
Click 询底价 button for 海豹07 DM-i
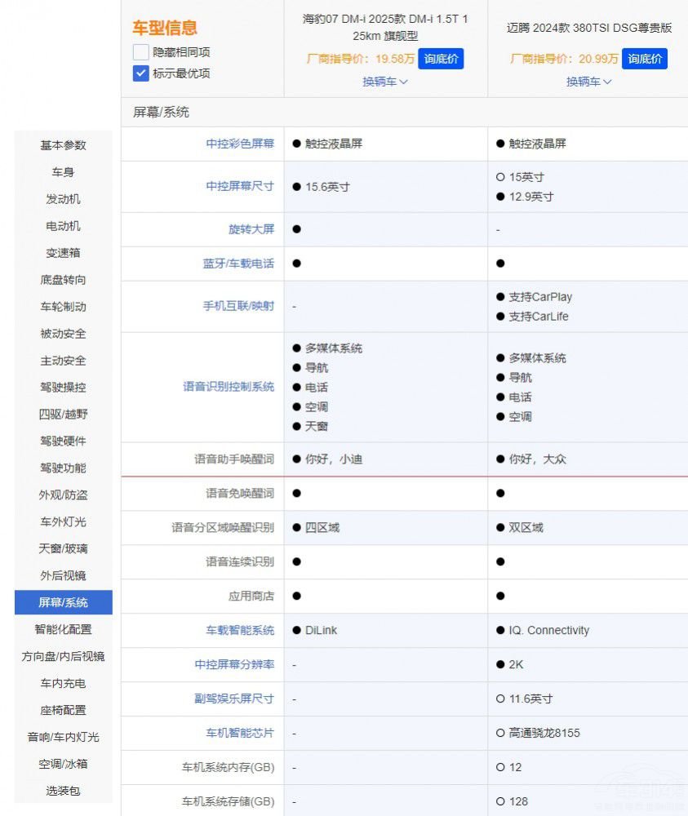[441, 59]
